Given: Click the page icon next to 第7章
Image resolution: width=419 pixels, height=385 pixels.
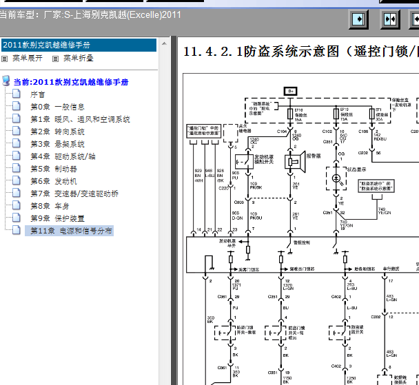Looking at the screenshot, I should 17,193.
